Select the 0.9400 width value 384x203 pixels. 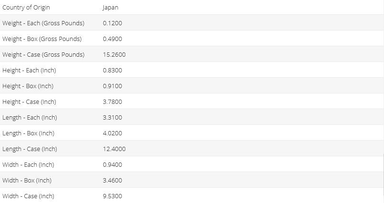point(112,165)
